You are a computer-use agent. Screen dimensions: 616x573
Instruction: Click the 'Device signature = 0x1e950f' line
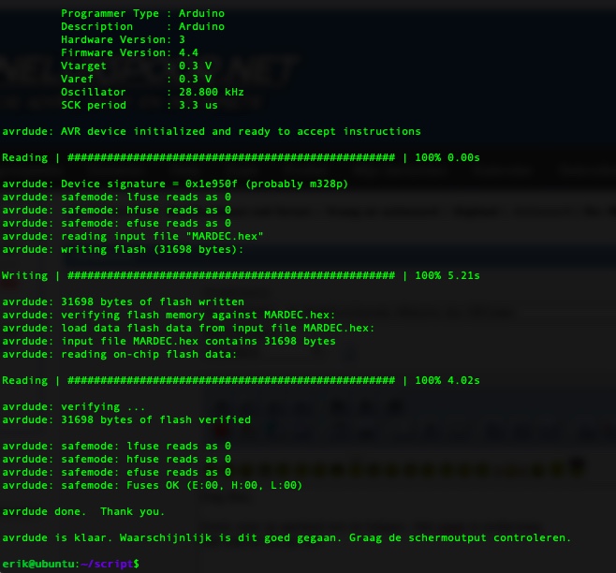175,184
